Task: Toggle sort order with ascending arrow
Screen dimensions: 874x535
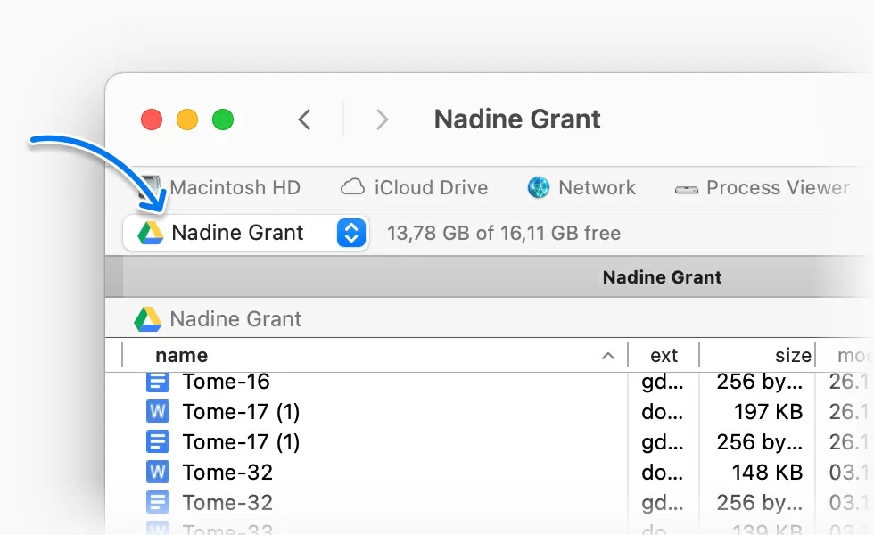Action: pyautogui.click(x=608, y=356)
